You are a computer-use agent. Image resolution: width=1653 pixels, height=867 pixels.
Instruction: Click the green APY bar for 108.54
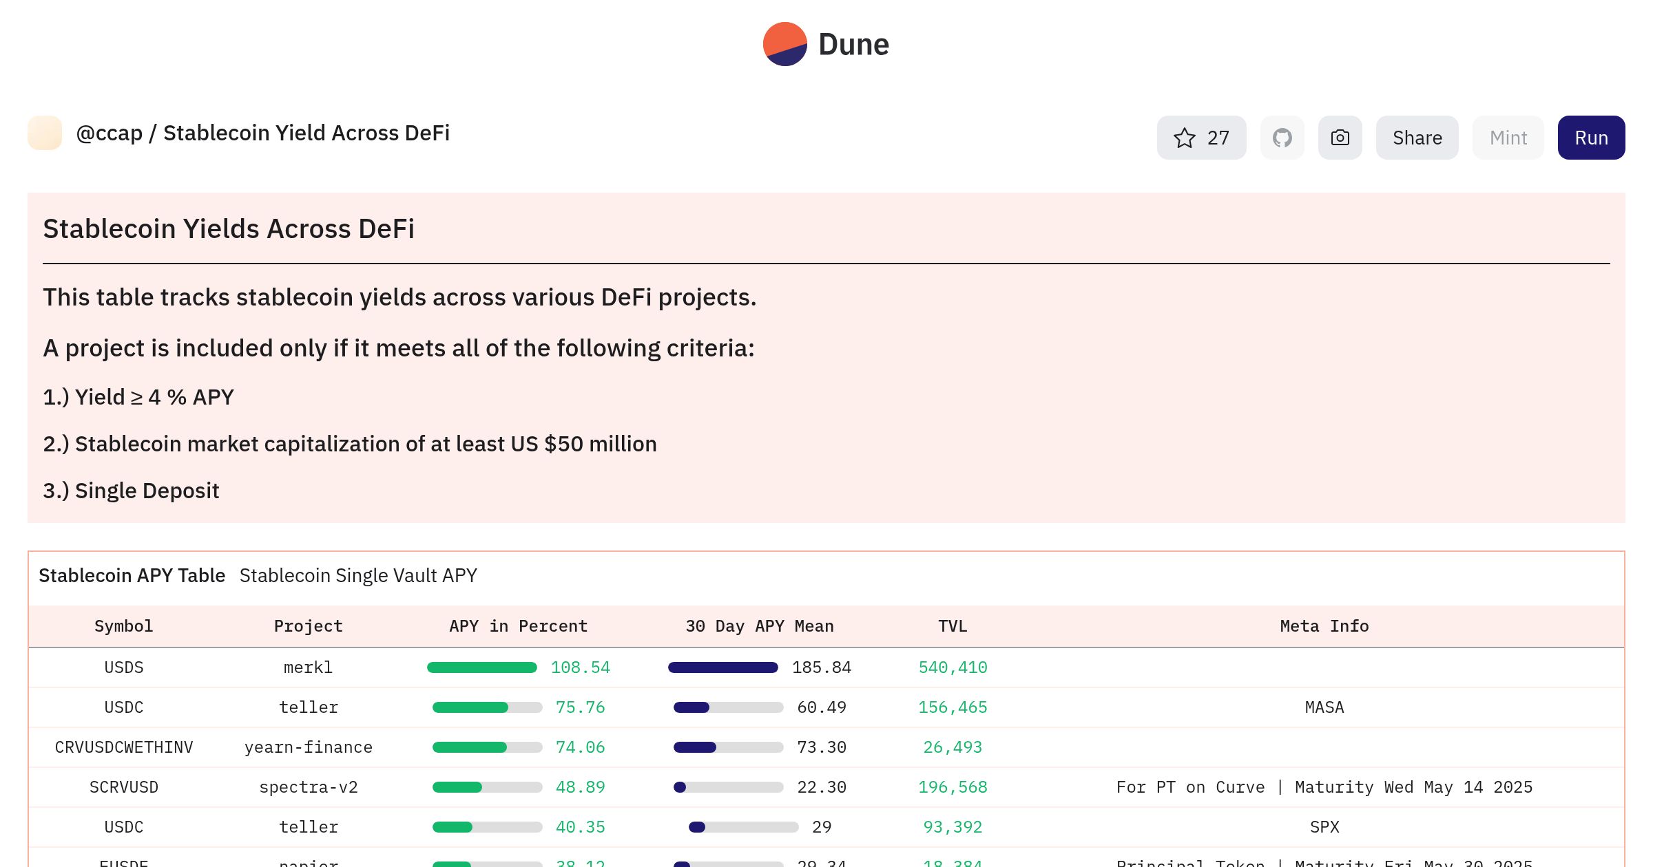481,667
